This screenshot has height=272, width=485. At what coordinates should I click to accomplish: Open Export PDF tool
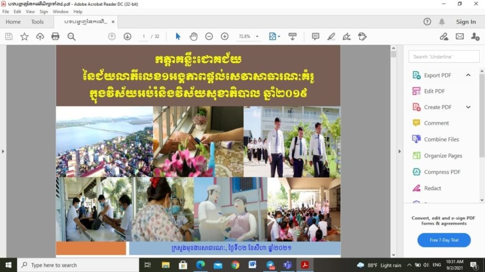437,75
